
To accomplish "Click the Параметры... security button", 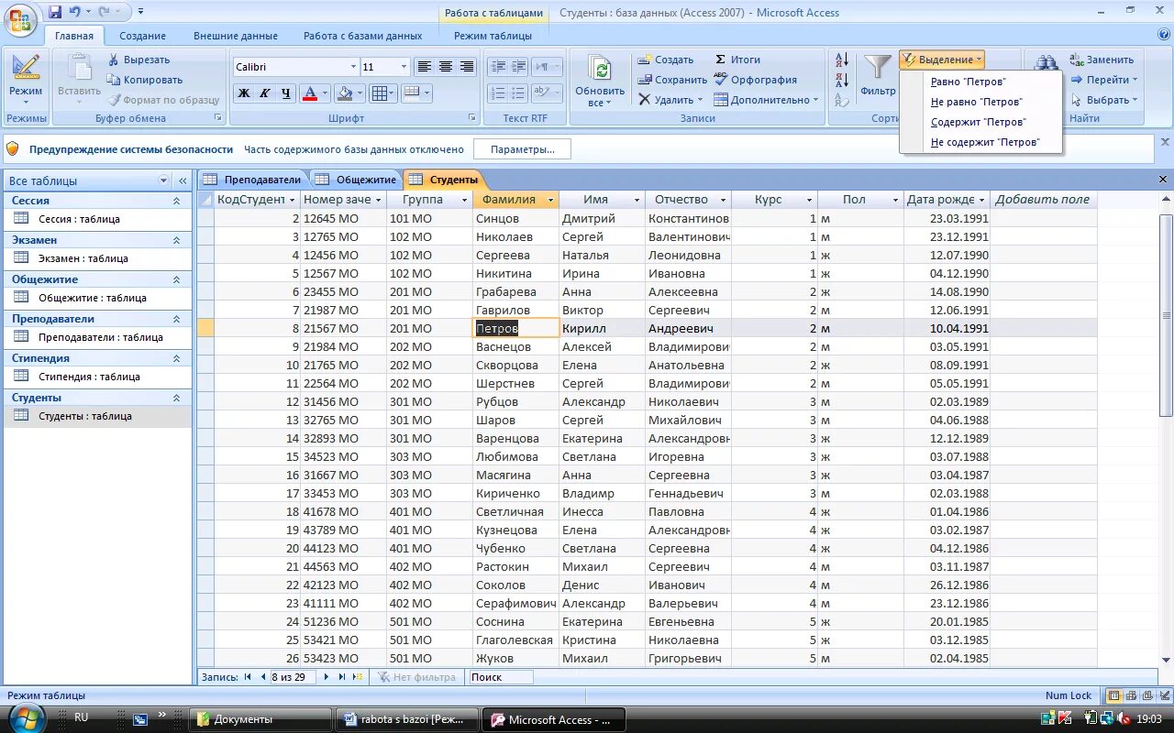I will [x=522, y=149].
